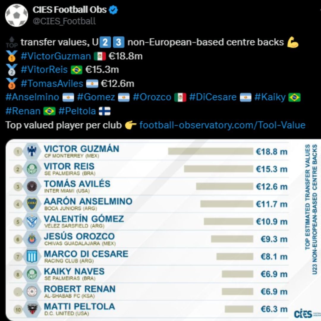Open the @CIES_Football profile handle

pyautogui.click(x=64, y=21)
